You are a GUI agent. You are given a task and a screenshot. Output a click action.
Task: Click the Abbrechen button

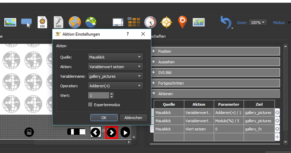[x=133, y=118]
